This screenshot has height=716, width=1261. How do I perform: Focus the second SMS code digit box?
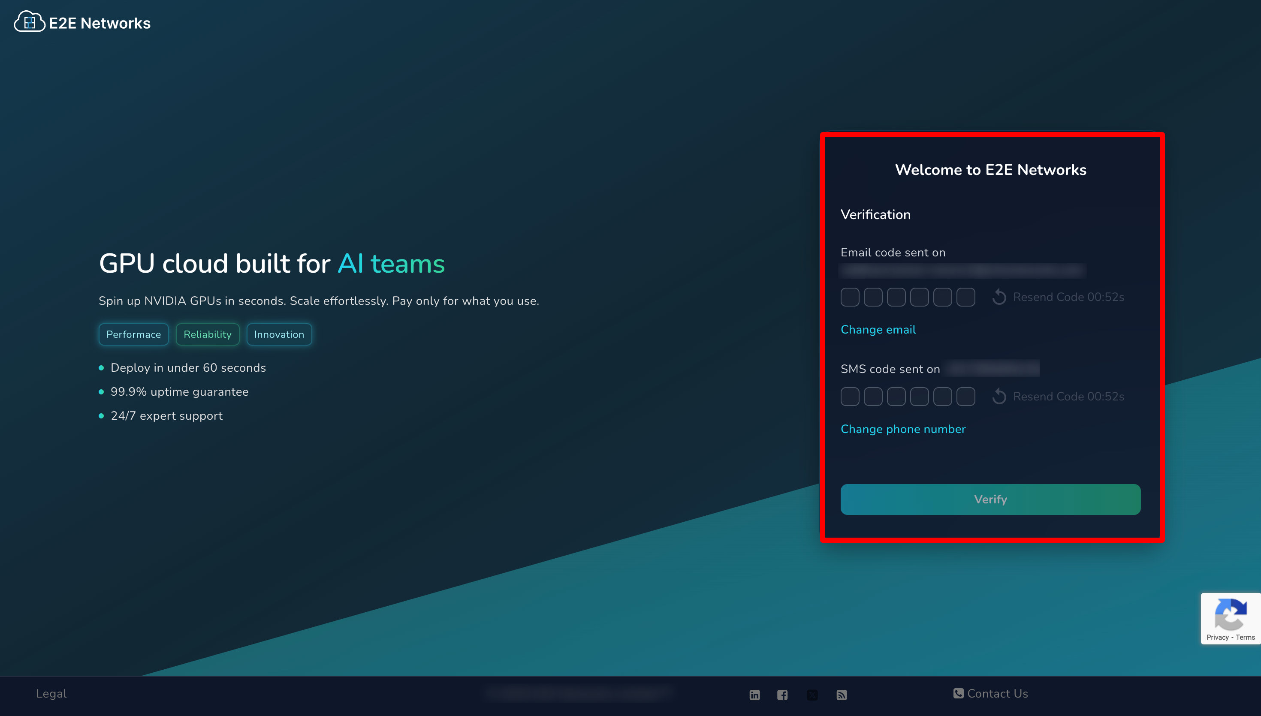[x=873, y=396]
